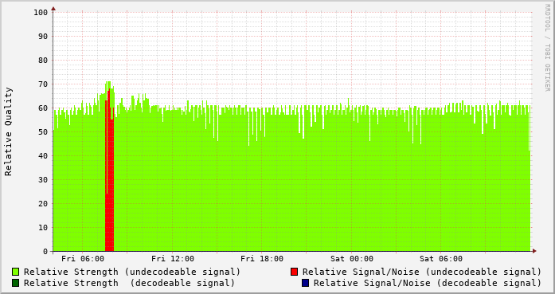Click the Sat 00:00 time axis label
The width and height of the screenshot is (555, 294).
tap(352, 259)
